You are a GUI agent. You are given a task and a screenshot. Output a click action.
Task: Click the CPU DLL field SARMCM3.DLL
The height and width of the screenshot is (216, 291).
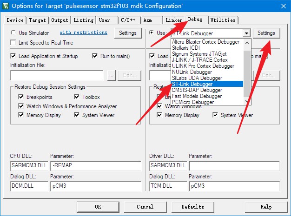(x=29, y=165)
